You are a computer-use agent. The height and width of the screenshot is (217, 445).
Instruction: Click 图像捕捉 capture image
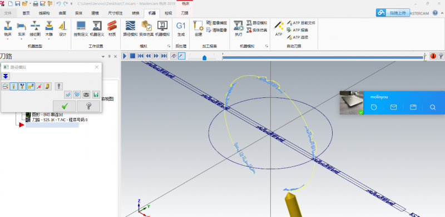(x=216, y=23)
